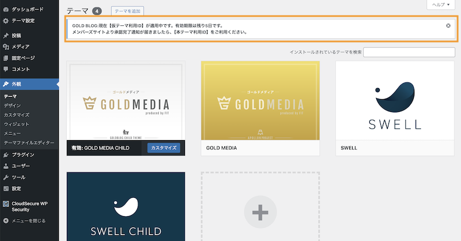The height and width of the screenshot is (241, 461).
Task: Click the プラグイン plug icon
Action: pyautogui.click(x=6, y=155)
